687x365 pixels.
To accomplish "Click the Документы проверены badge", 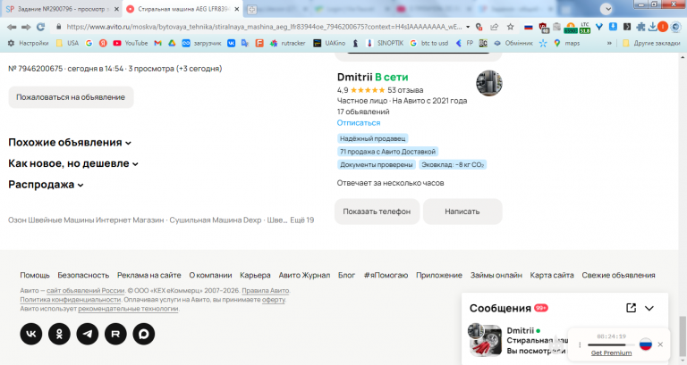I will [x=376, y=165].
